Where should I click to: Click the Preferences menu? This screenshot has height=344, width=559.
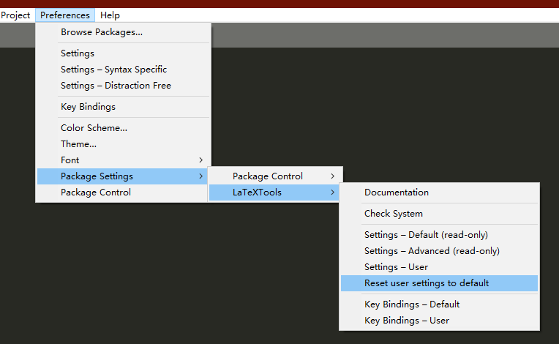tap(65, 15)
